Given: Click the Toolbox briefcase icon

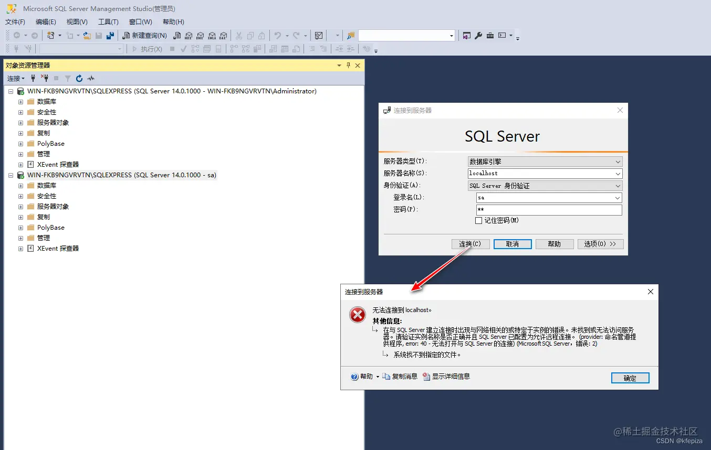Looking at the screenshot, I should 490,36.
